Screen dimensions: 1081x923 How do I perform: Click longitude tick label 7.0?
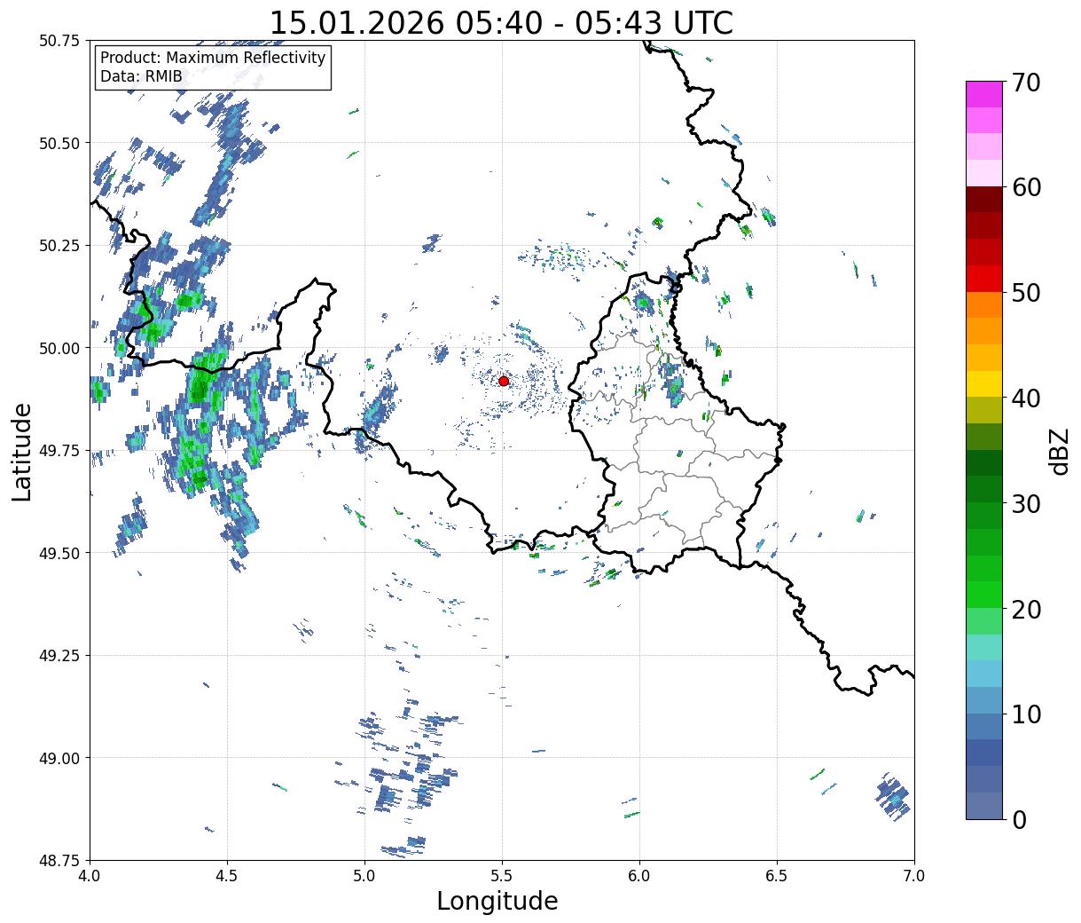[914, 876]
